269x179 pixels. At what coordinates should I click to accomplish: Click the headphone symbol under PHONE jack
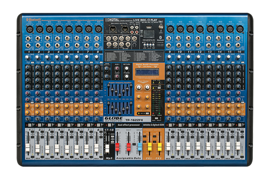click(x=134, y=45)
